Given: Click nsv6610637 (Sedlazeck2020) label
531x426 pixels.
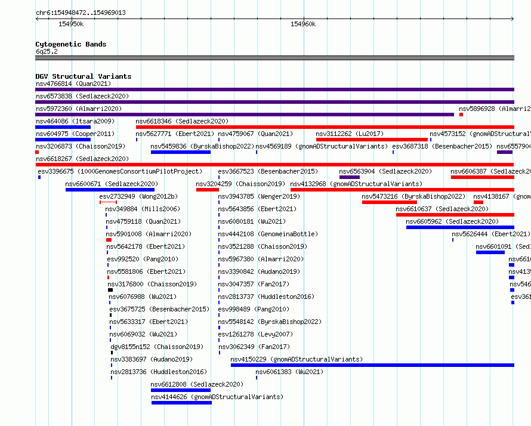Looking at the screenshot, I should click(x=442, y=209).
